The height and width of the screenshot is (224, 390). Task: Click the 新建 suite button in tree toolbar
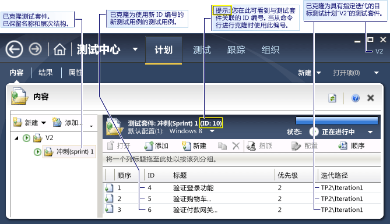26,122
